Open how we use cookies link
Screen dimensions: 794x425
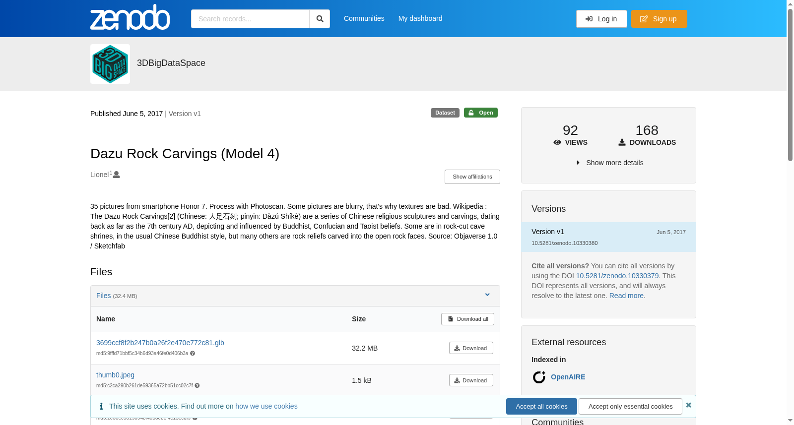[266, 406]
